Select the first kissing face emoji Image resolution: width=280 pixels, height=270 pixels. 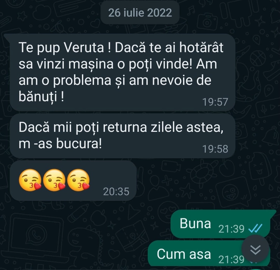[x=30, y=180]
